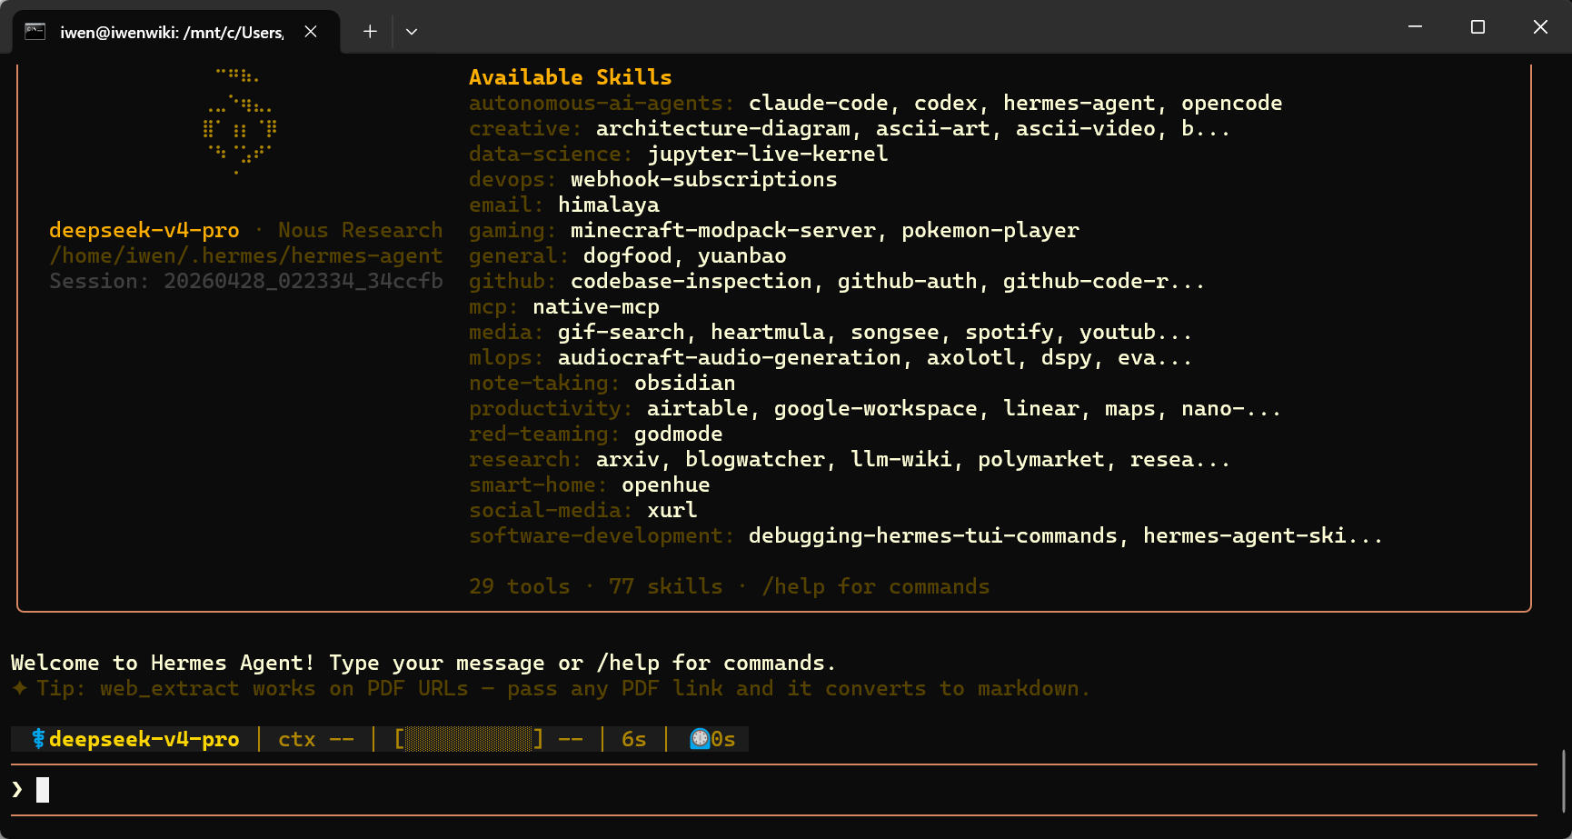Click the "himalaya" email skill
This screenshot has width=1572, height=839.
[x=609, y=205]
